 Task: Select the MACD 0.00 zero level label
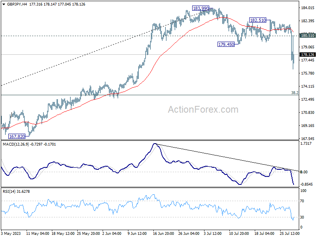click(x=304, y=172)
